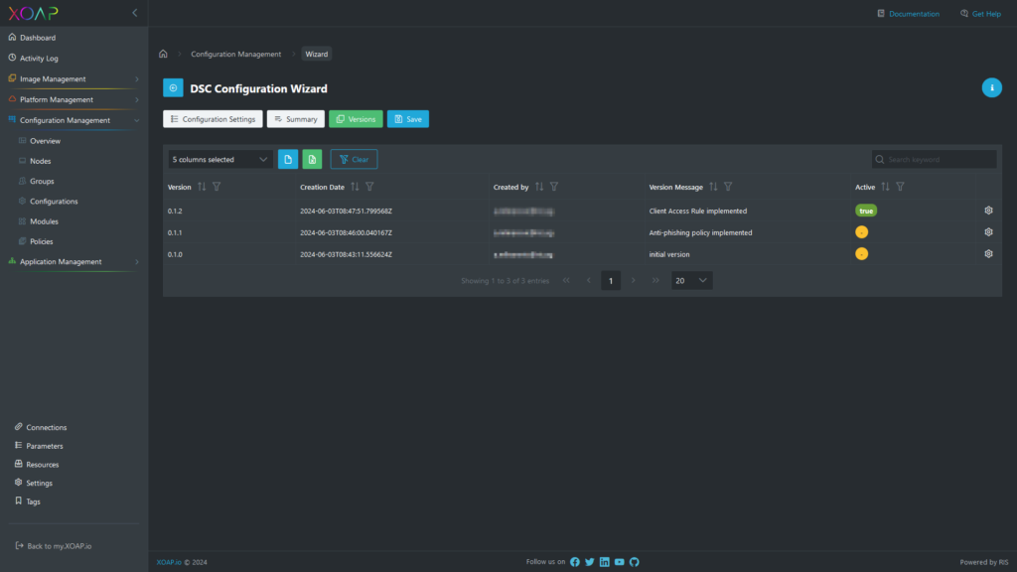Sort by Version column
Viewport: 1017px width, 572px height.
202,187
